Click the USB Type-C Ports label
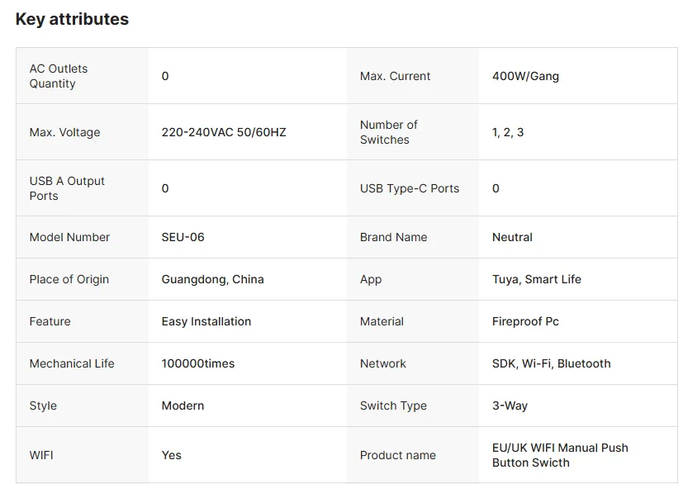Image resolution: width=683 pixels, height=484 pixels. (x=410, y=188)
